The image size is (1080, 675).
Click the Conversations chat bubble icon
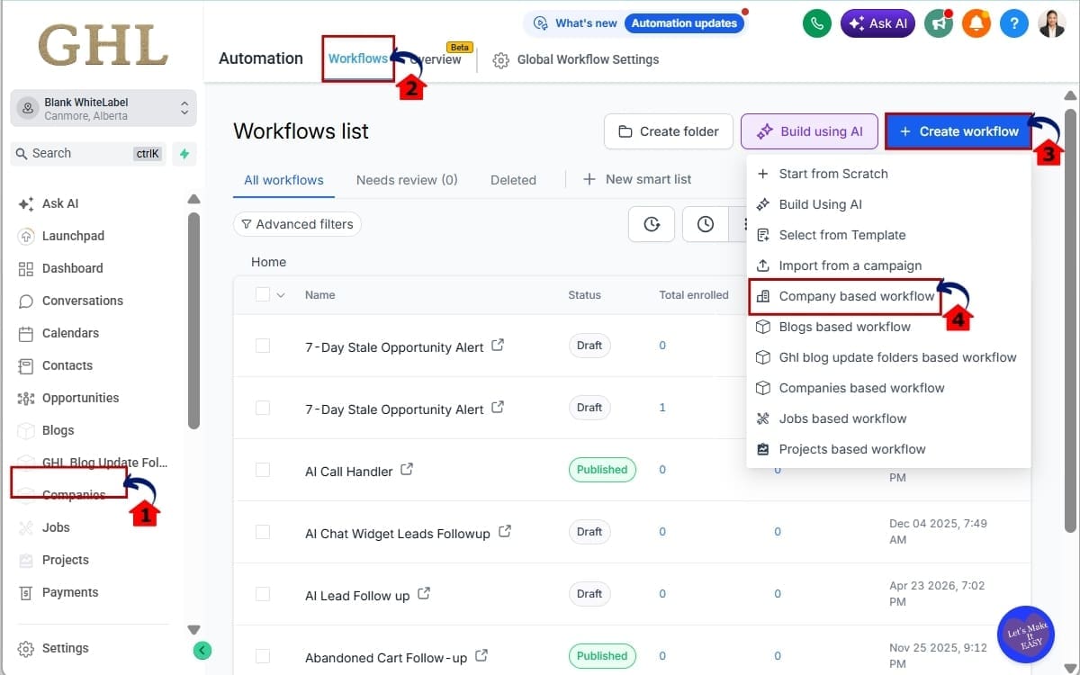pos(26,301)
